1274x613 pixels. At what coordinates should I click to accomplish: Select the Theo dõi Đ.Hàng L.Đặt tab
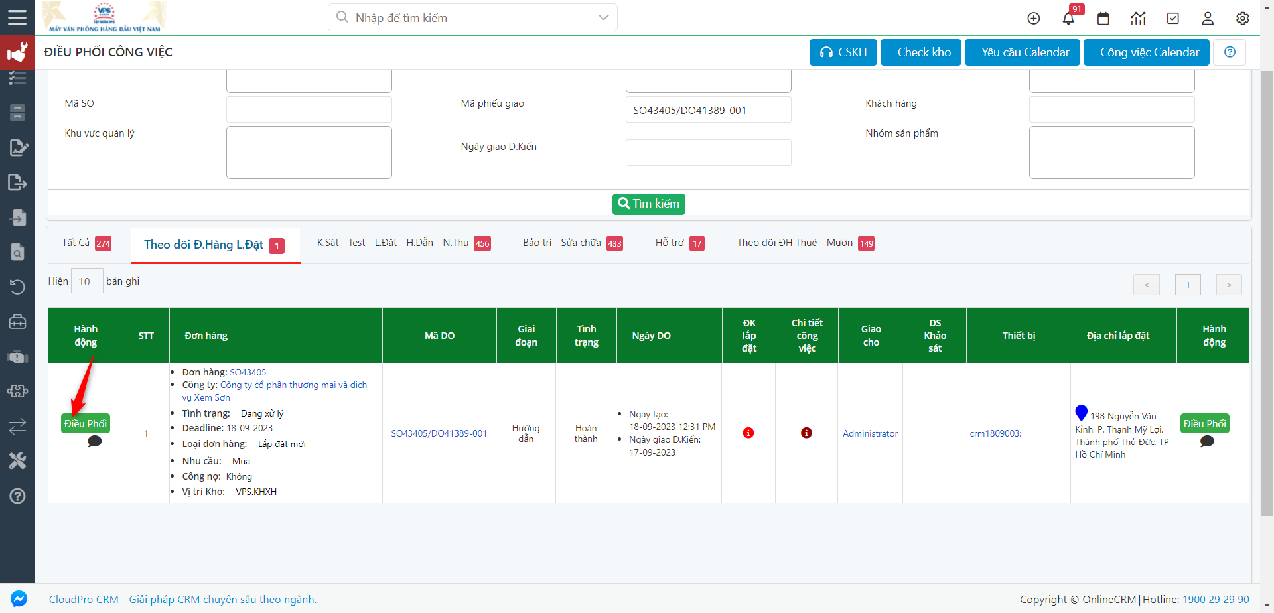(216, 245)
